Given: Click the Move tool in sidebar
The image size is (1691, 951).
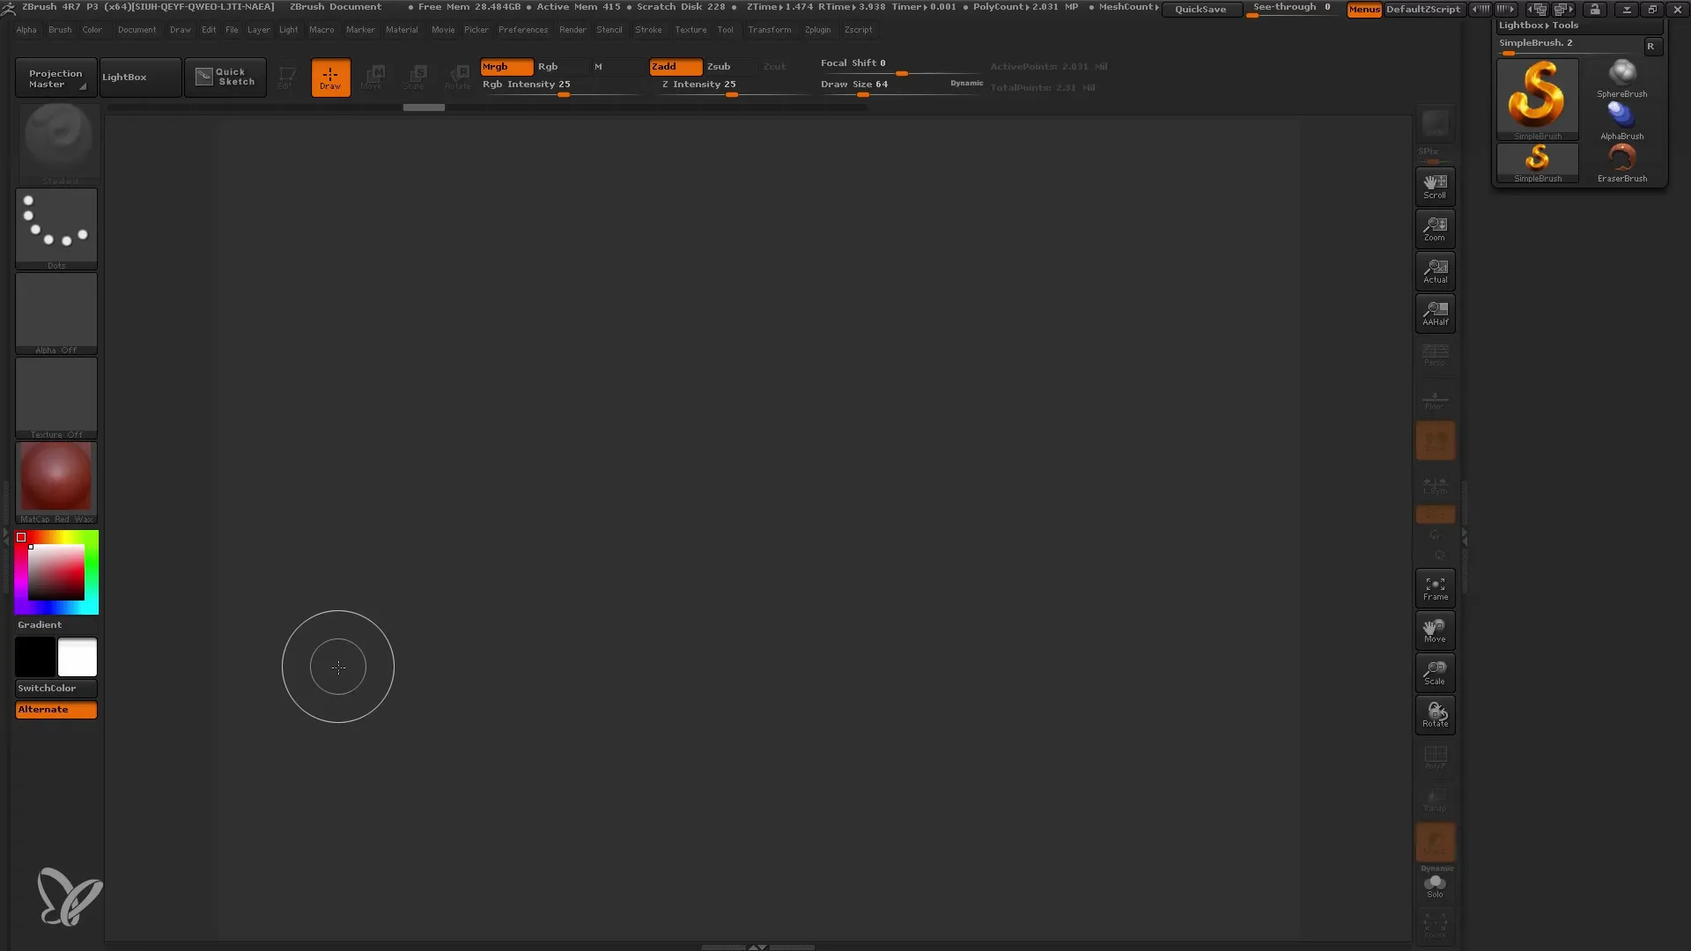Looking at the screenshot, I should pyautogui.click(x=1435, y=630).
